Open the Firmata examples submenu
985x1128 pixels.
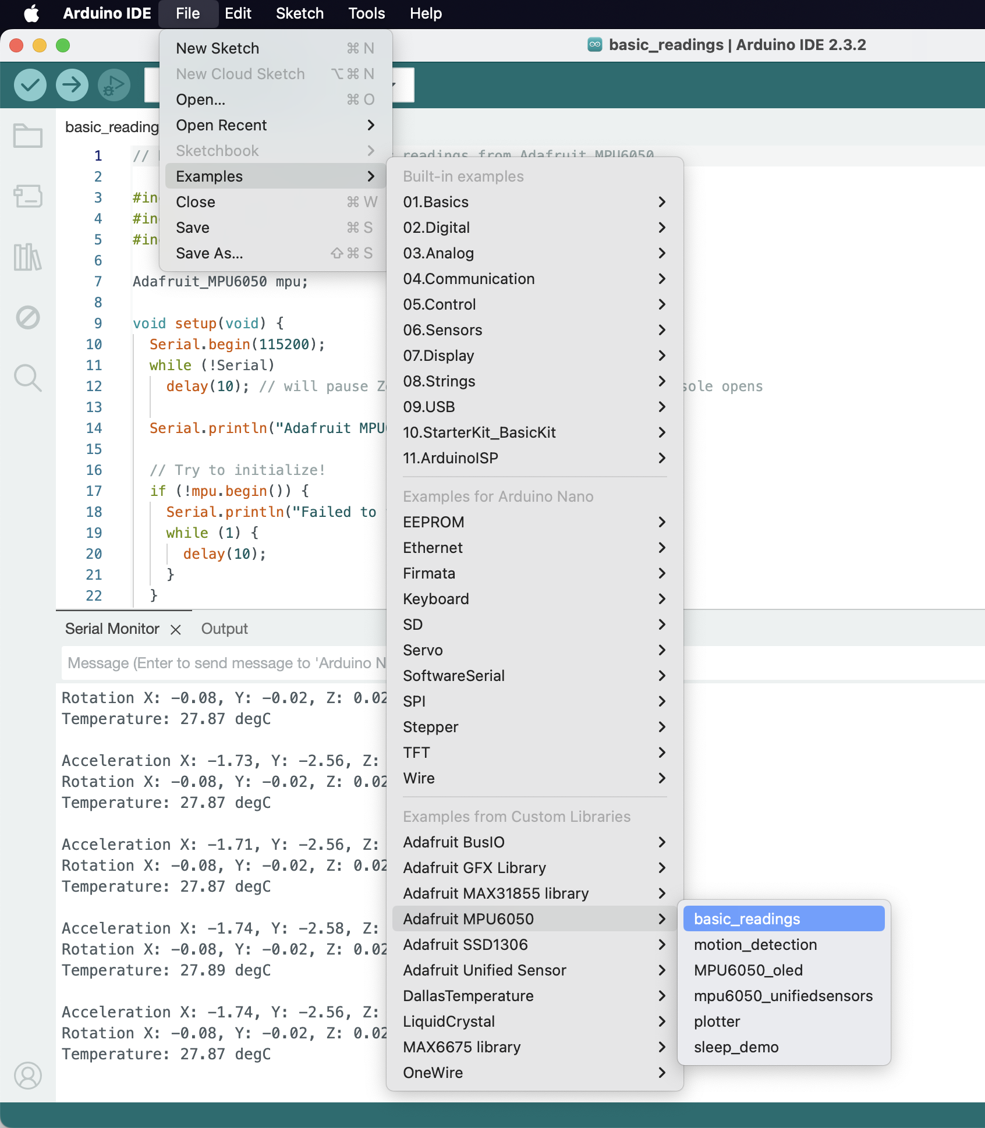534,573
